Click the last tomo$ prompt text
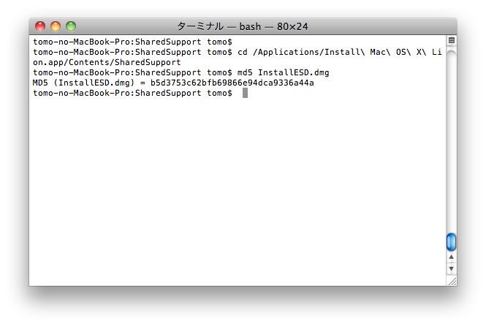The image size is (486, 326). click(x=219, y=93)
